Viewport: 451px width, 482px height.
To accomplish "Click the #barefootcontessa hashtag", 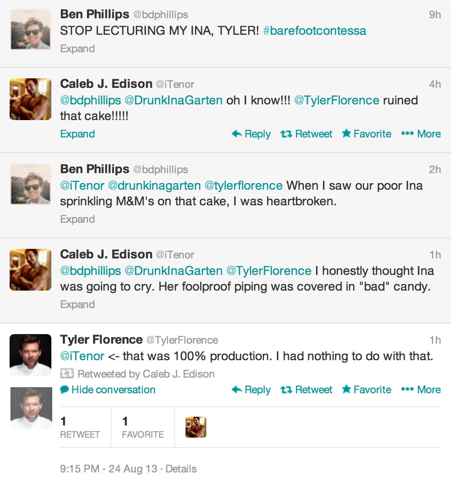I will [314, 31].
